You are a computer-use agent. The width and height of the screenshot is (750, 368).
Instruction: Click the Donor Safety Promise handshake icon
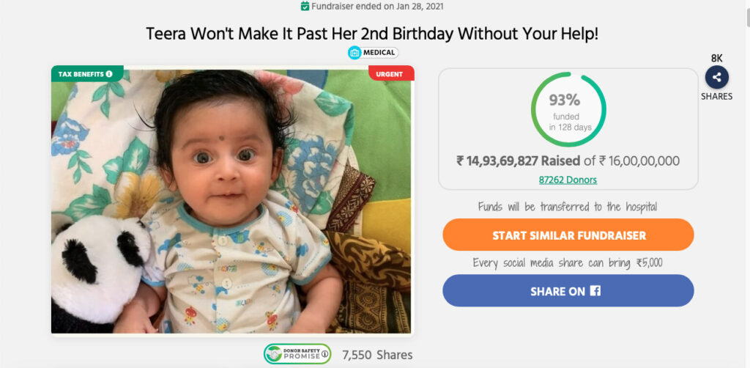(x=274, y=354)
